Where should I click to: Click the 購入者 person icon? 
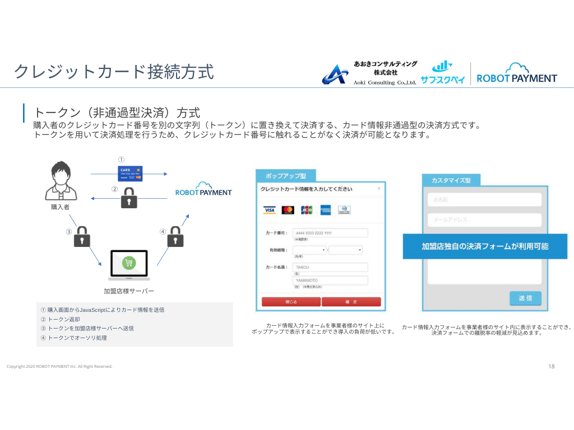pos(60,180)
